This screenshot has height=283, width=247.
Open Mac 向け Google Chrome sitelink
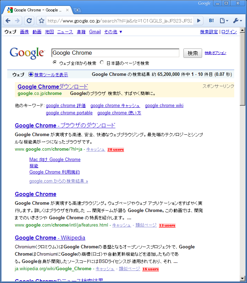tap(55, 159)
